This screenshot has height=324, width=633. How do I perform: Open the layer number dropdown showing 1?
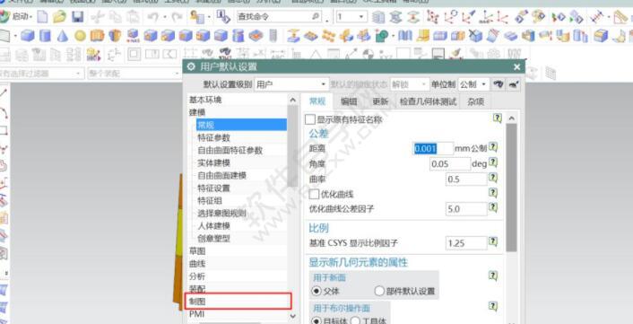(x=351, y=16)
